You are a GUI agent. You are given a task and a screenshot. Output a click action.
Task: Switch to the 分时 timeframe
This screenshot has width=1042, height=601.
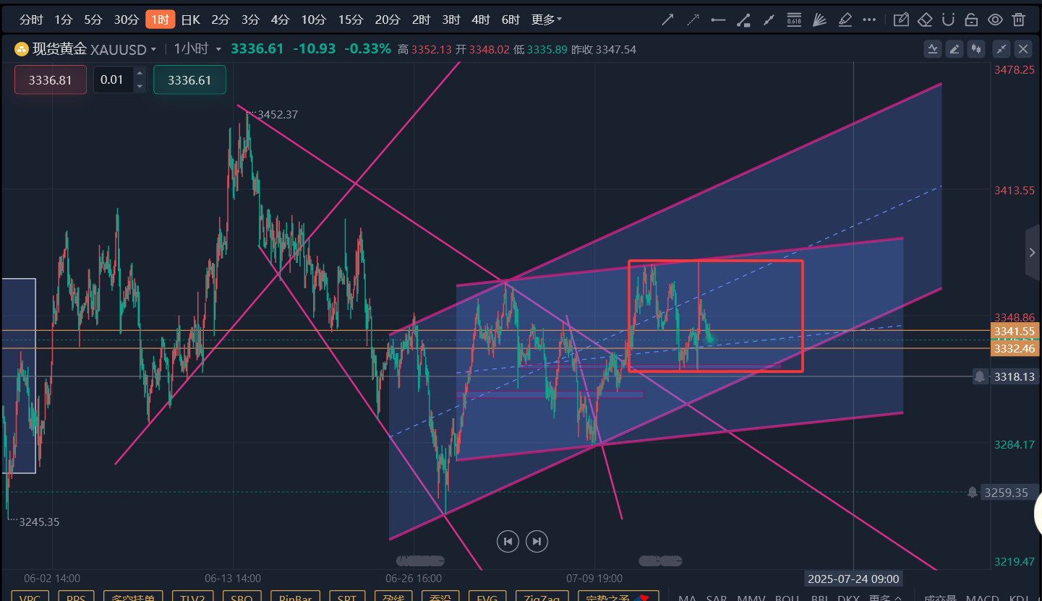point(31,20)
